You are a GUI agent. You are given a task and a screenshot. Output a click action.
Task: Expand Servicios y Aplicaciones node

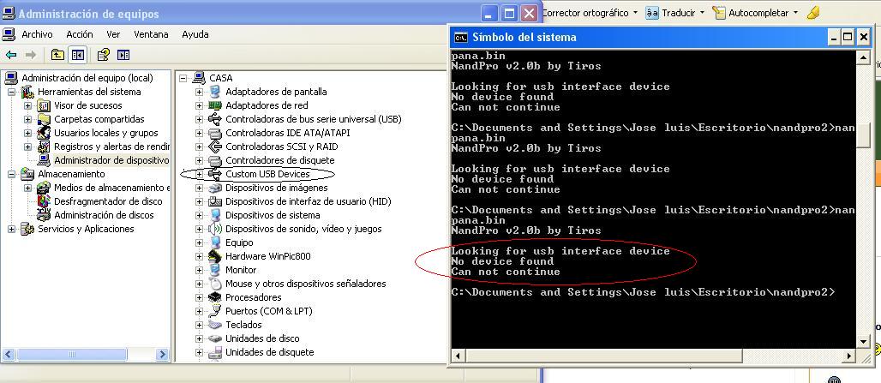(11, 229)
